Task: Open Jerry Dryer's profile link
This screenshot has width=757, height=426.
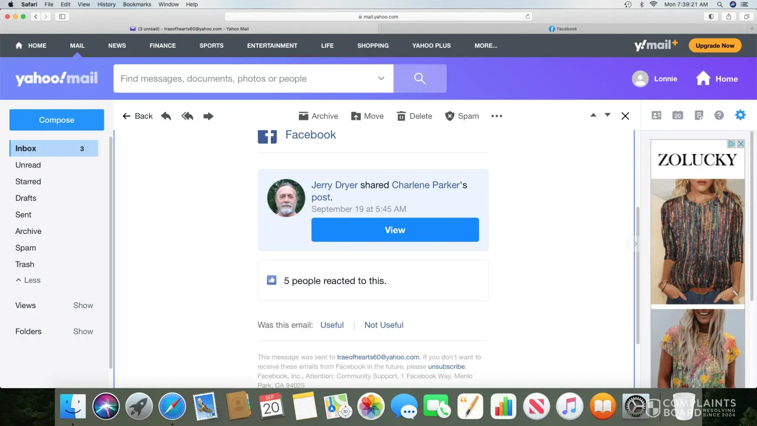Action: coord(335,185)
